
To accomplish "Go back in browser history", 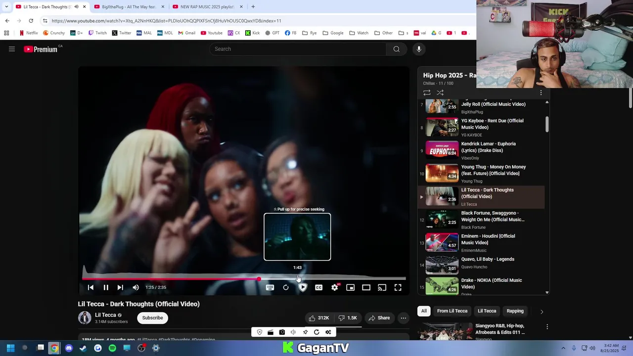I will pos(7,21).
